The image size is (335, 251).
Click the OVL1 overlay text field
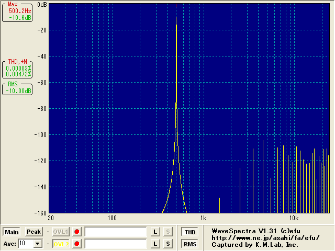[116, 232]
